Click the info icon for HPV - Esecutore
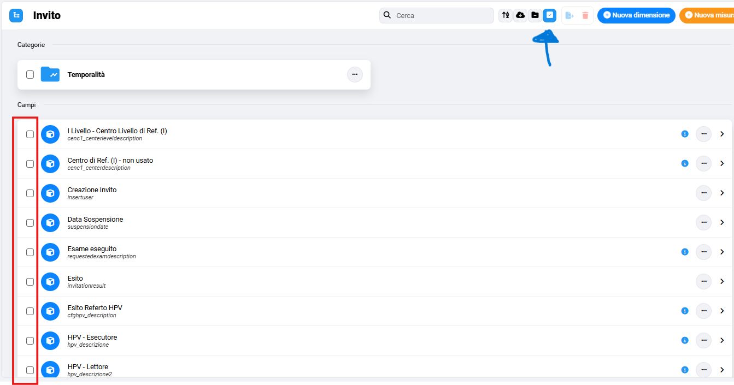This screenshot has height=385, width=734. [x=685, y=340]
